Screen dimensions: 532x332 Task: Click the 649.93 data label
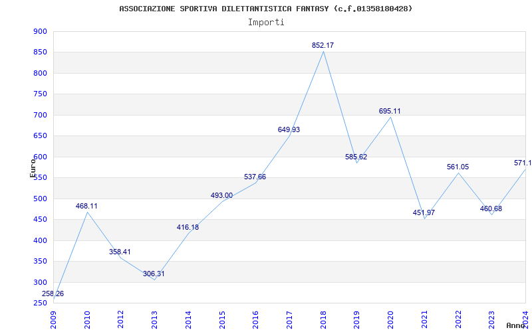click(289, 129)
